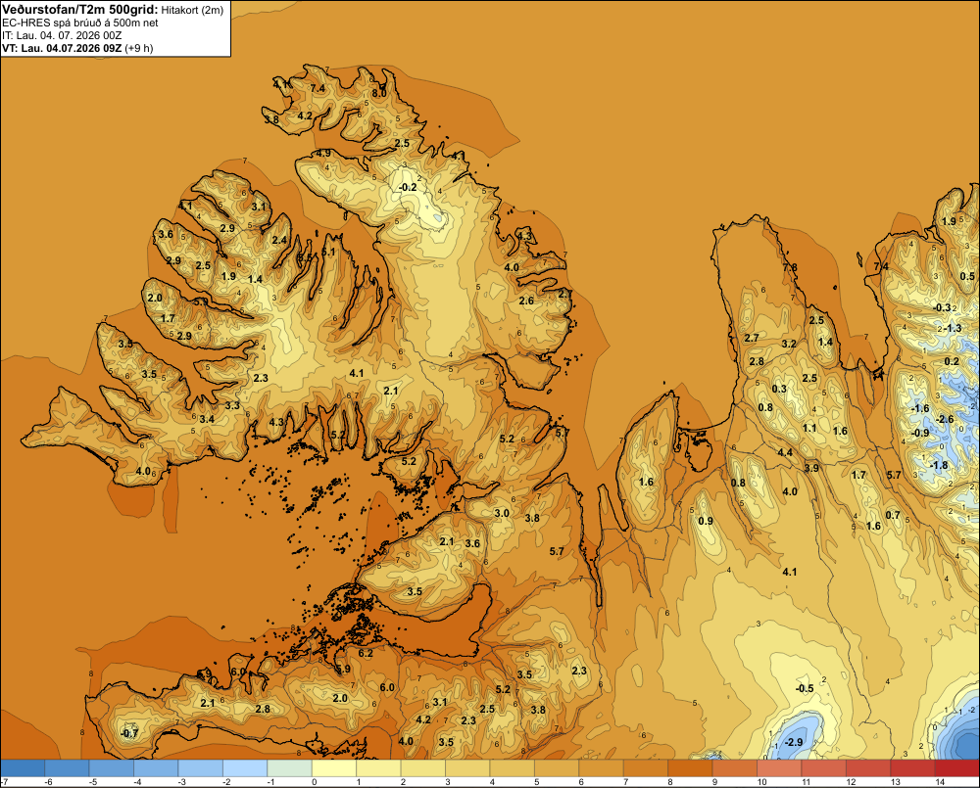Click the temperature value '3.0' on the map
The width and height of the screenshot is (980, 788).
tap(502, 513)
